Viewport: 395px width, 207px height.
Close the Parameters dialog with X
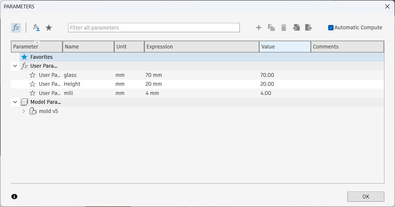point(387,6)
